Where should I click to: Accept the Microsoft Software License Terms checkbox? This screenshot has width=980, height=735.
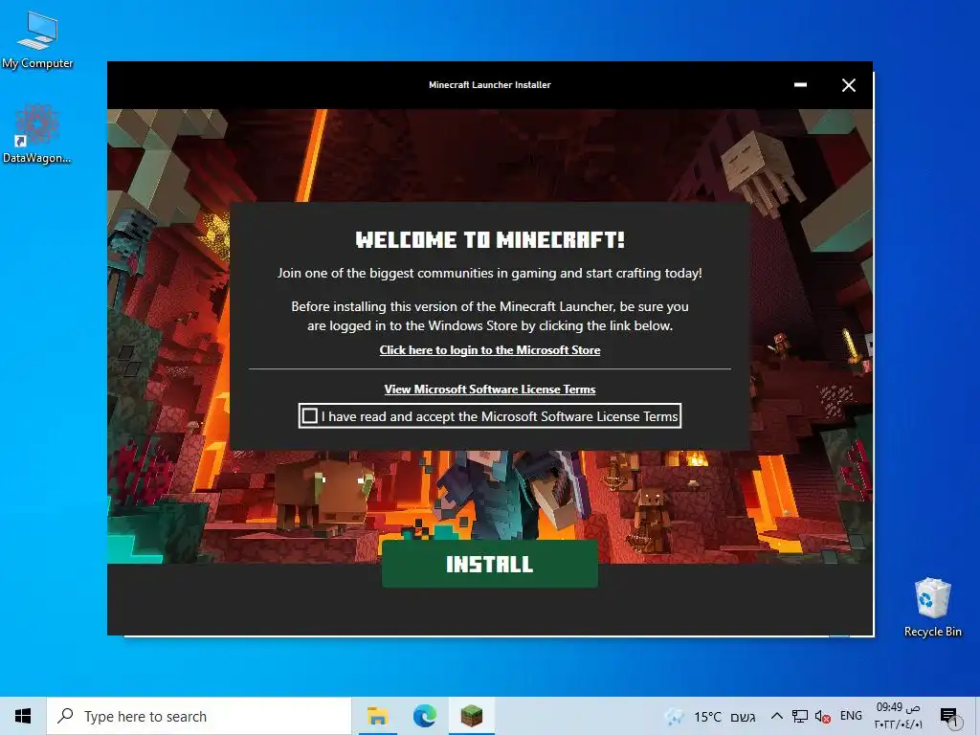coord(309,415)
